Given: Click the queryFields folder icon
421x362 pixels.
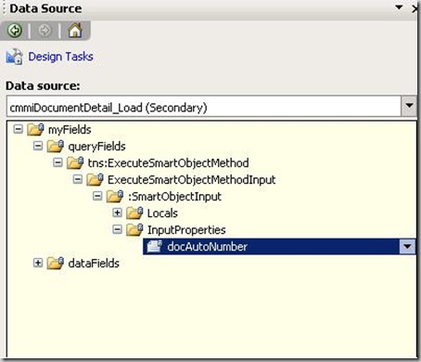Looking at the screenshot, I should click(x=56, y=146).
